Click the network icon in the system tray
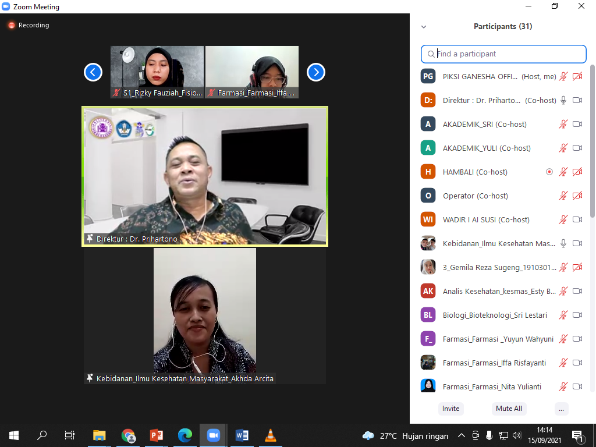 503,435
